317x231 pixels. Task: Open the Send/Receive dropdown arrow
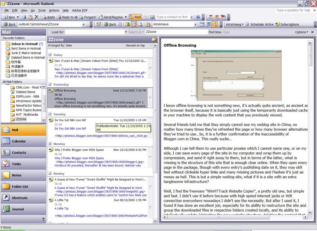coord(126,17)
